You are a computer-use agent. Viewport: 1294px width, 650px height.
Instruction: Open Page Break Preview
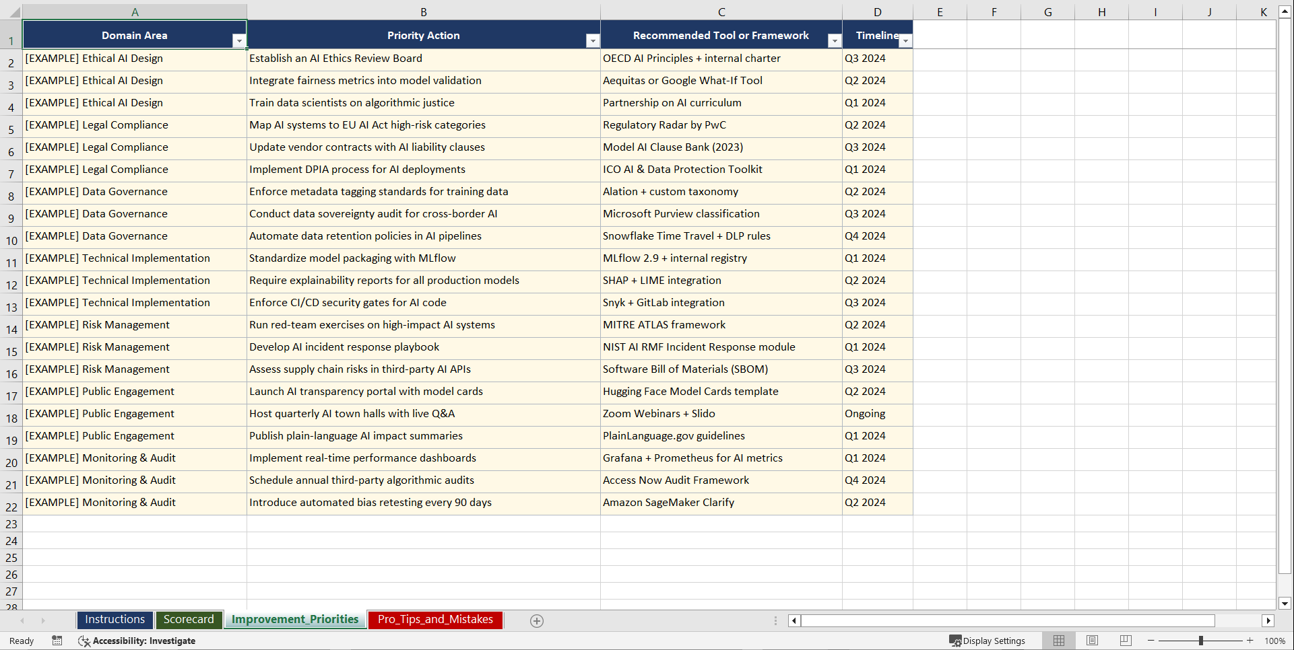1125,641
